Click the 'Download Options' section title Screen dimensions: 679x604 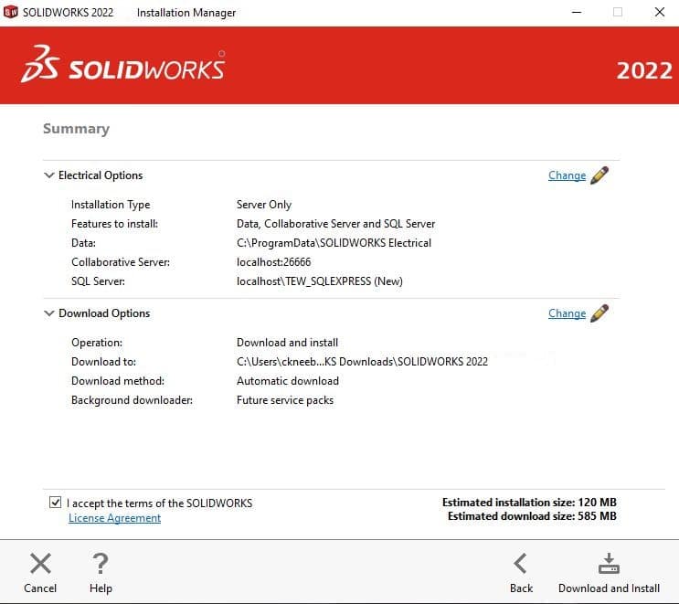tap(104, 313)
